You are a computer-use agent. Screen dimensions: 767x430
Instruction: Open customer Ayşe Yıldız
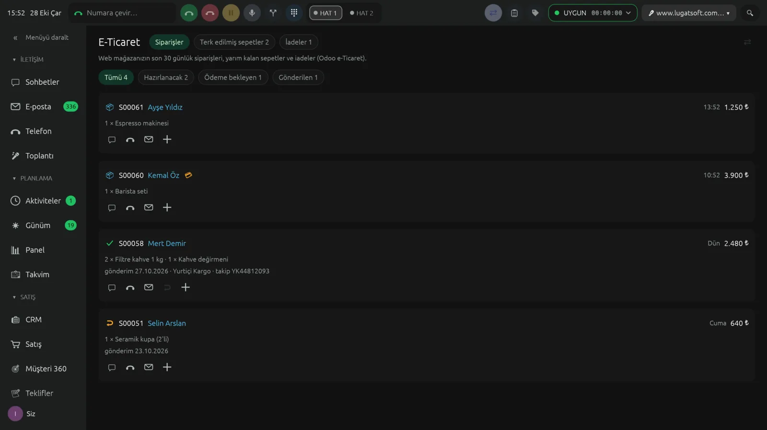coord(165,107)
